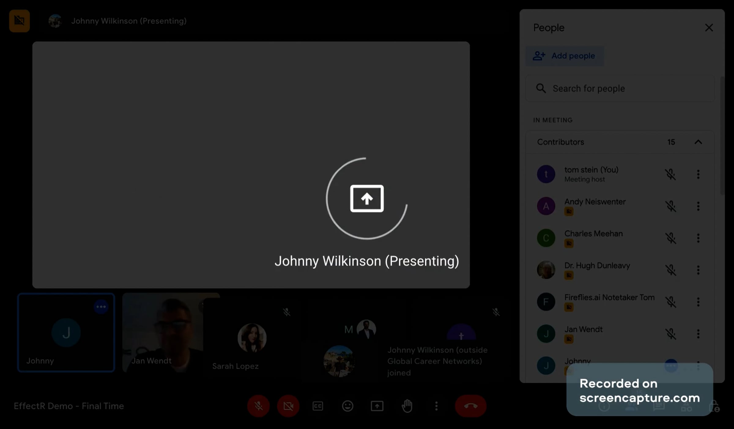734x429 pixels.
Task: Open the emoji reactions picker
Action: pos(347,406)
